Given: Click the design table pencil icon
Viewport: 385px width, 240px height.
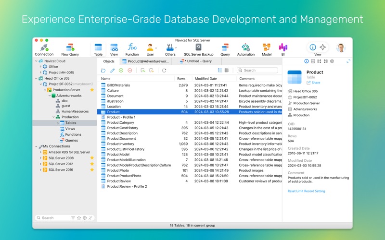Looking at the screenshot, I should click(x=112, y=71).
